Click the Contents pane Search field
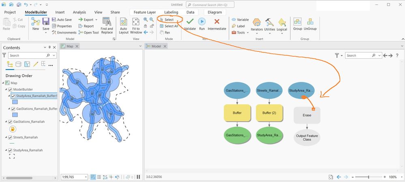This screenshot has width=405, height=182. point(32,55)
